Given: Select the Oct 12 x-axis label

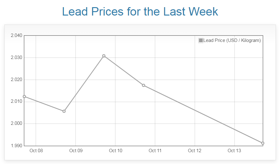Looking at the screenshot, I should (x=195, y=151).
